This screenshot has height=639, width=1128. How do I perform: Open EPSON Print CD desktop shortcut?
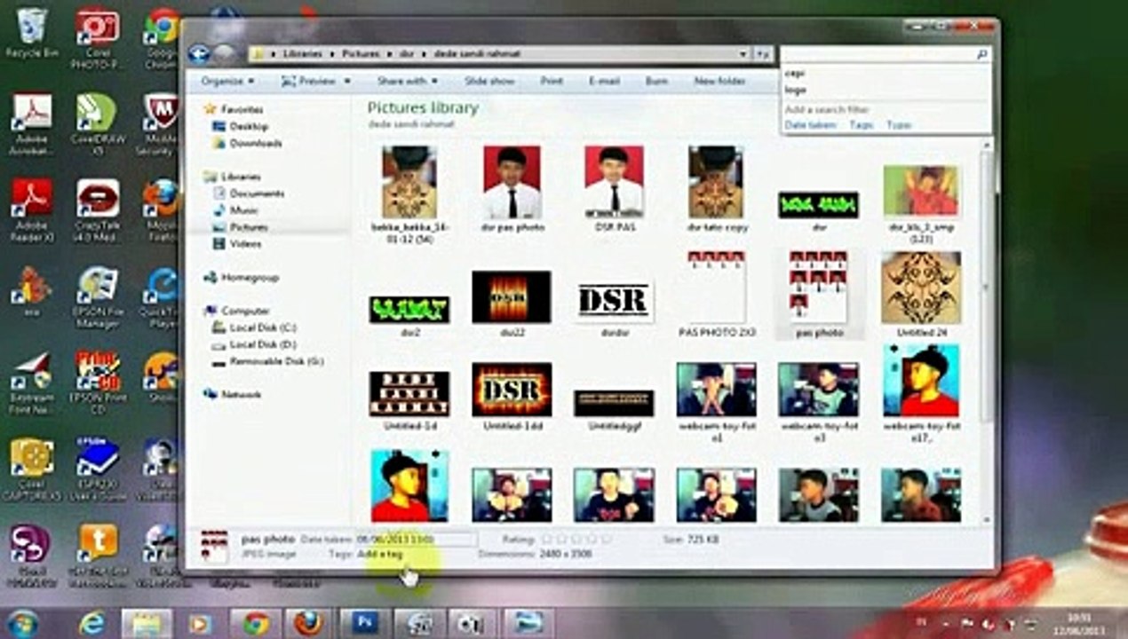pyautogui.click(x=98, y=383)
